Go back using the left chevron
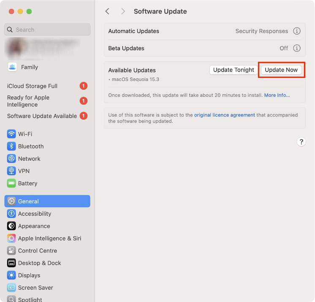The width and height of the screenshot is (315, 302). pyautogui.click(x=108, y=11)
